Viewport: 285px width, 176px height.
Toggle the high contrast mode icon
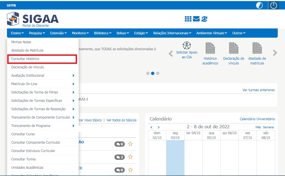tap(259, 5)
